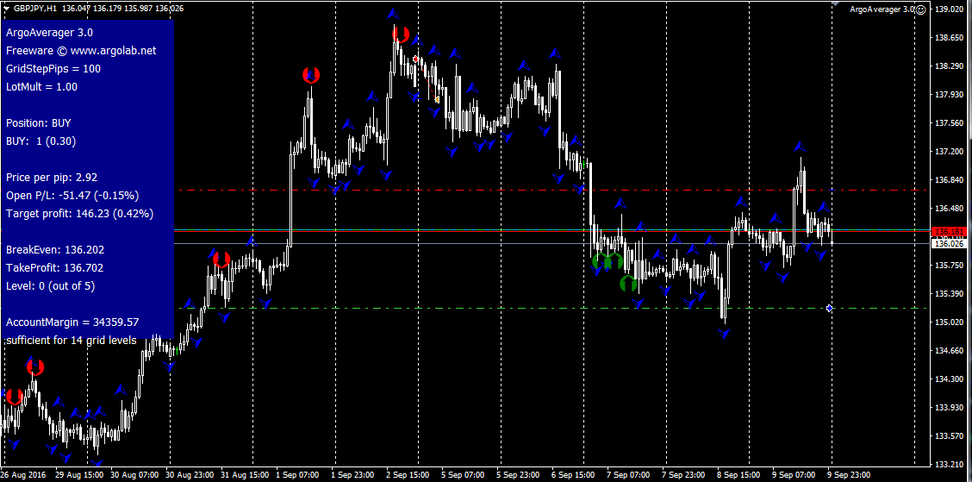Click the 30 Aug 23:00 time axis label
Image resolution: width=972 pixels, height=482 pixels.
pyautogui.click(x=189, y=474)
